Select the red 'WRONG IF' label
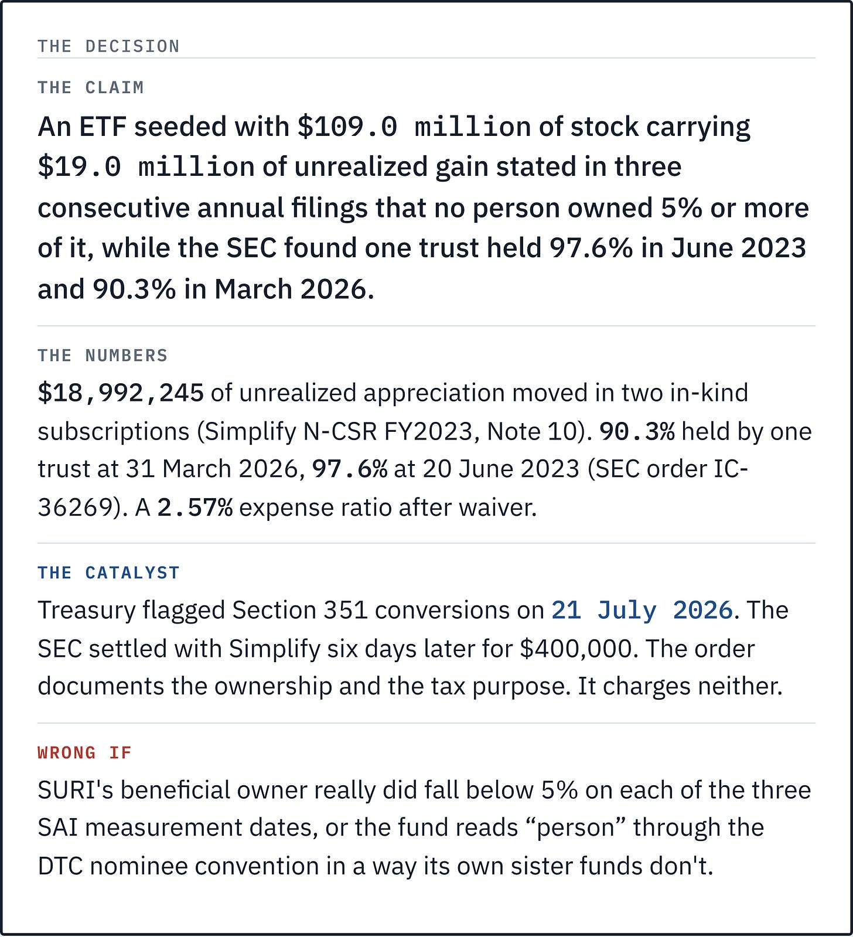This screenshot has width=853, height=937. [x=84, y=752]
